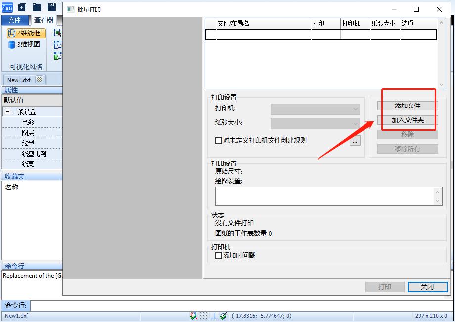Image resolution: width=455 pixels, height=322 pixels.
Task: Click the 添加文件 button
Action: [408, 105]
